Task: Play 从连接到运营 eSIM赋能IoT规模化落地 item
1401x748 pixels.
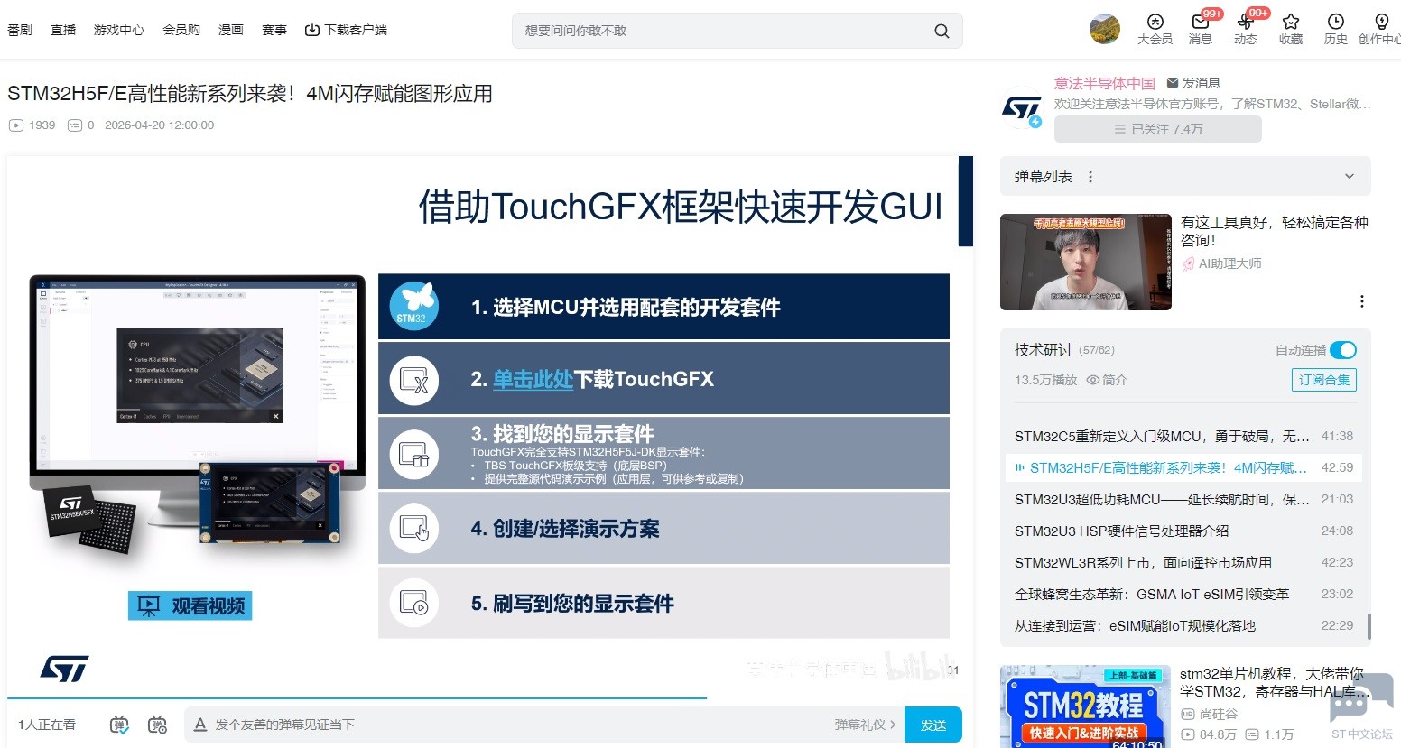Action: [1183, 625]
